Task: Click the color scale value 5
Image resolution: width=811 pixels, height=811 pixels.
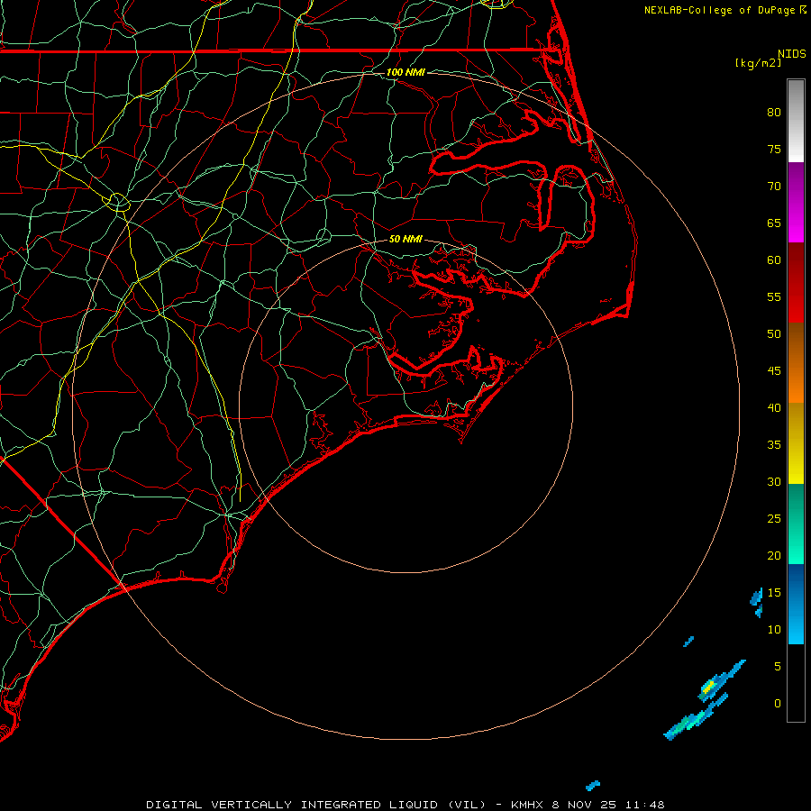Action: [778, 667]
